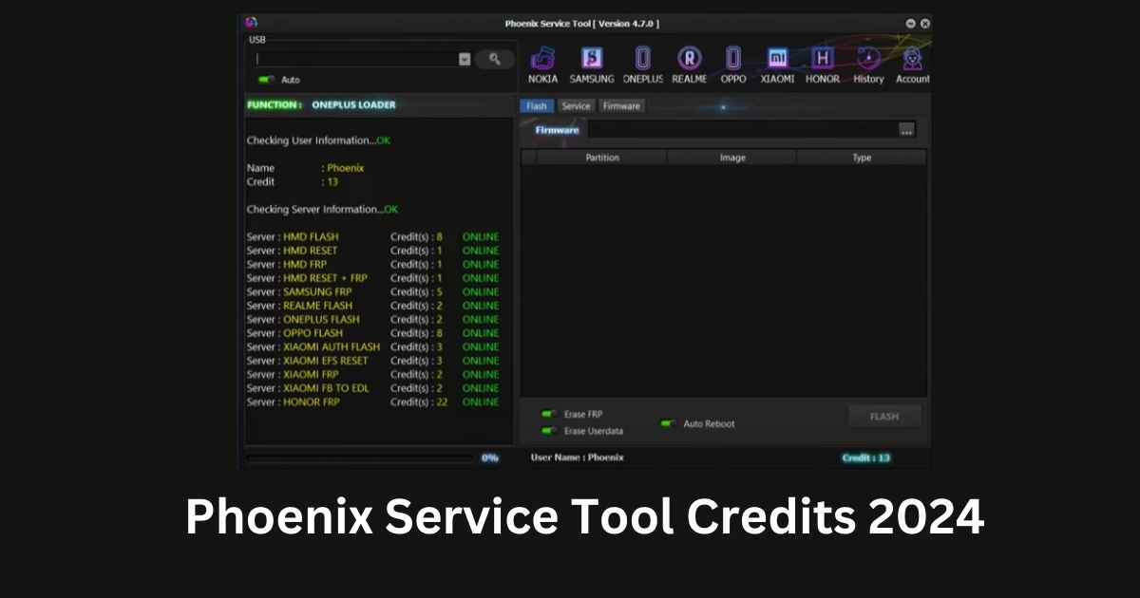Toggle the Auto USB detection switch
Viewport: 1140px width, 598px height.
[266, 80]
